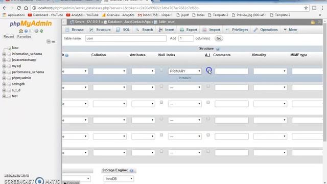Open the Collation dropdown in first row
The image size is (327, 184).
(x=110, y=71)
